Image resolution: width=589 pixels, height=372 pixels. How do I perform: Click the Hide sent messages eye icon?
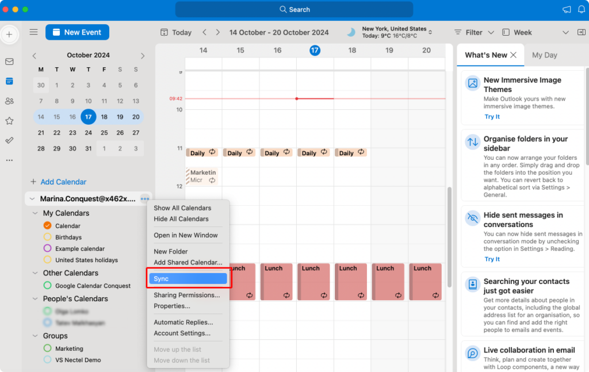pos(473,218)
